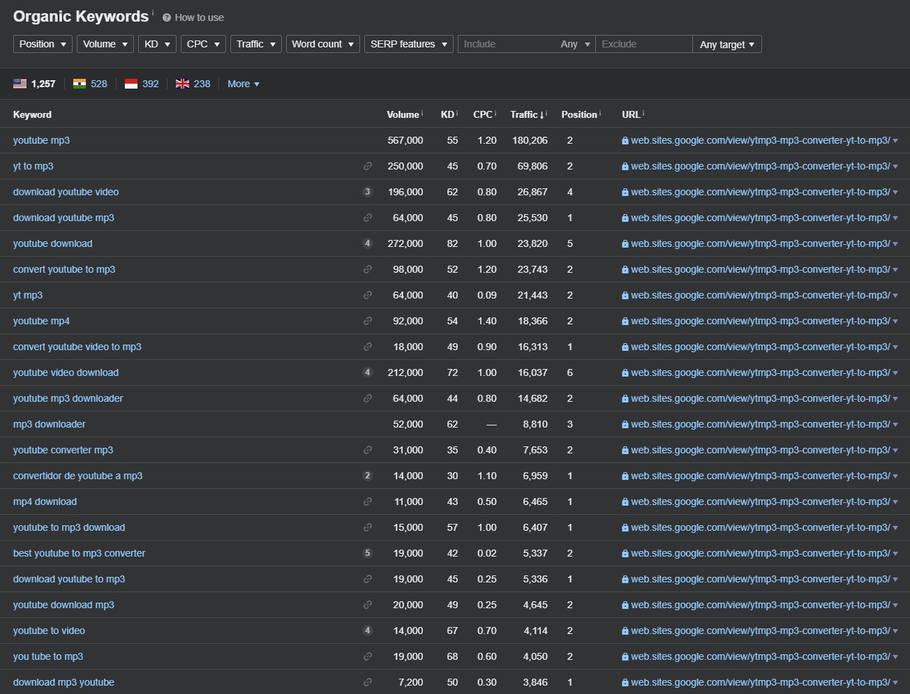Select the Indonesia flag icon

131,84
